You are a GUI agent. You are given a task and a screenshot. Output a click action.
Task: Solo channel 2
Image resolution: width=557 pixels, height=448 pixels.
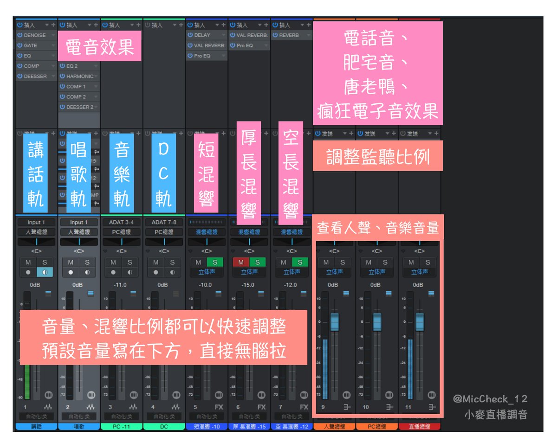(x=87, y=262)
